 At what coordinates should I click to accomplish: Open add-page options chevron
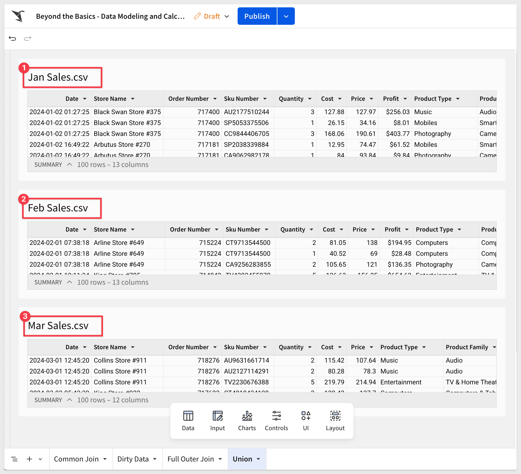40,459
